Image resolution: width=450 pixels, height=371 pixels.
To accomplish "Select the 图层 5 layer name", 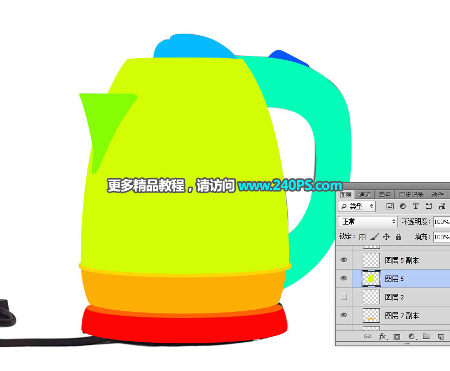I will tap(394, 279).
